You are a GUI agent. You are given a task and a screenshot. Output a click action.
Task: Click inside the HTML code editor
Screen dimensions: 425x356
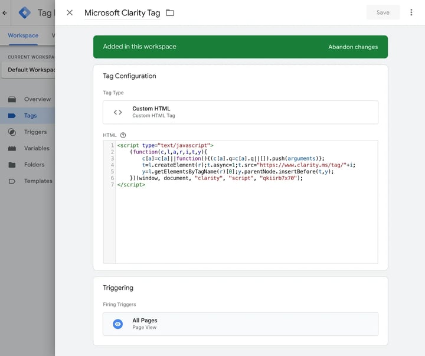246,202
